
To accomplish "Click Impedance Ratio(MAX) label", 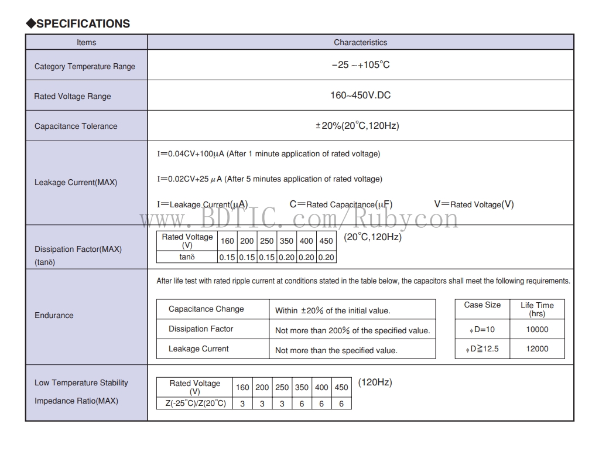I will (x=76, y=401).
